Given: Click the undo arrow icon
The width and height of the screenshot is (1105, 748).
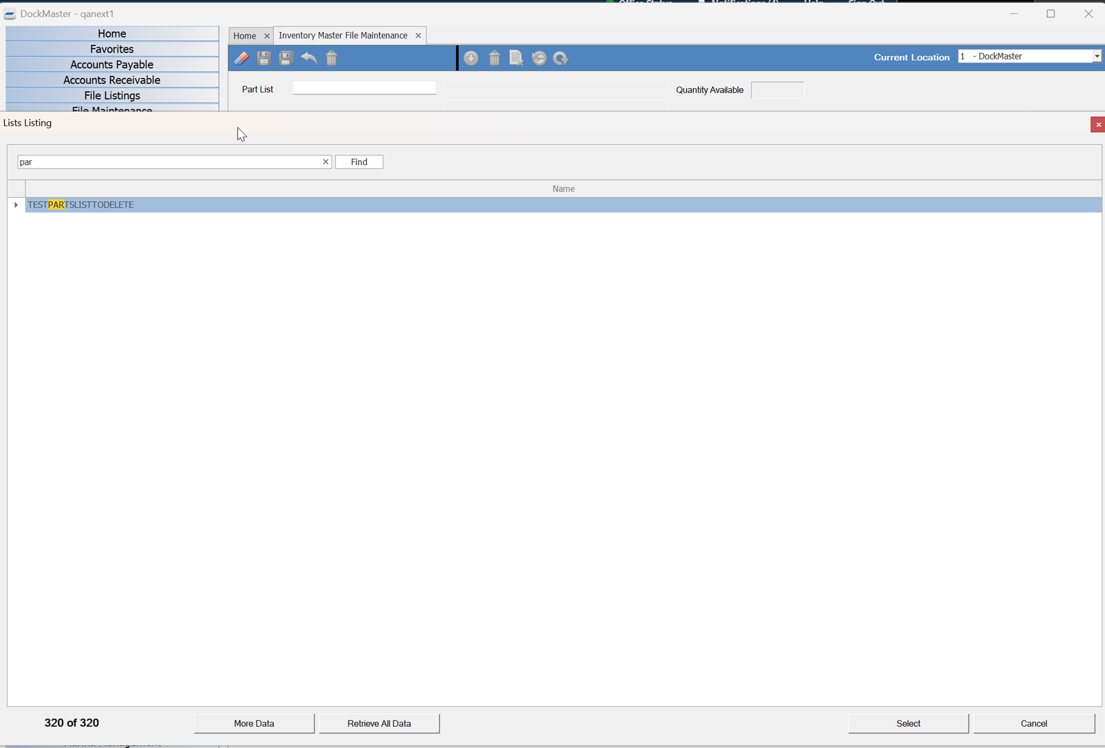Looking at the screenshot, I should 309,58.
